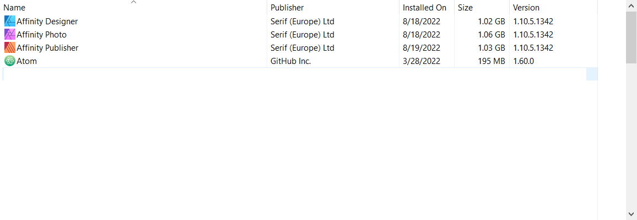Click Affinity Publisher's 8/19/2022 install date
Image resolution: width=637 pixels, height=220 pixels.
[422, 48]
